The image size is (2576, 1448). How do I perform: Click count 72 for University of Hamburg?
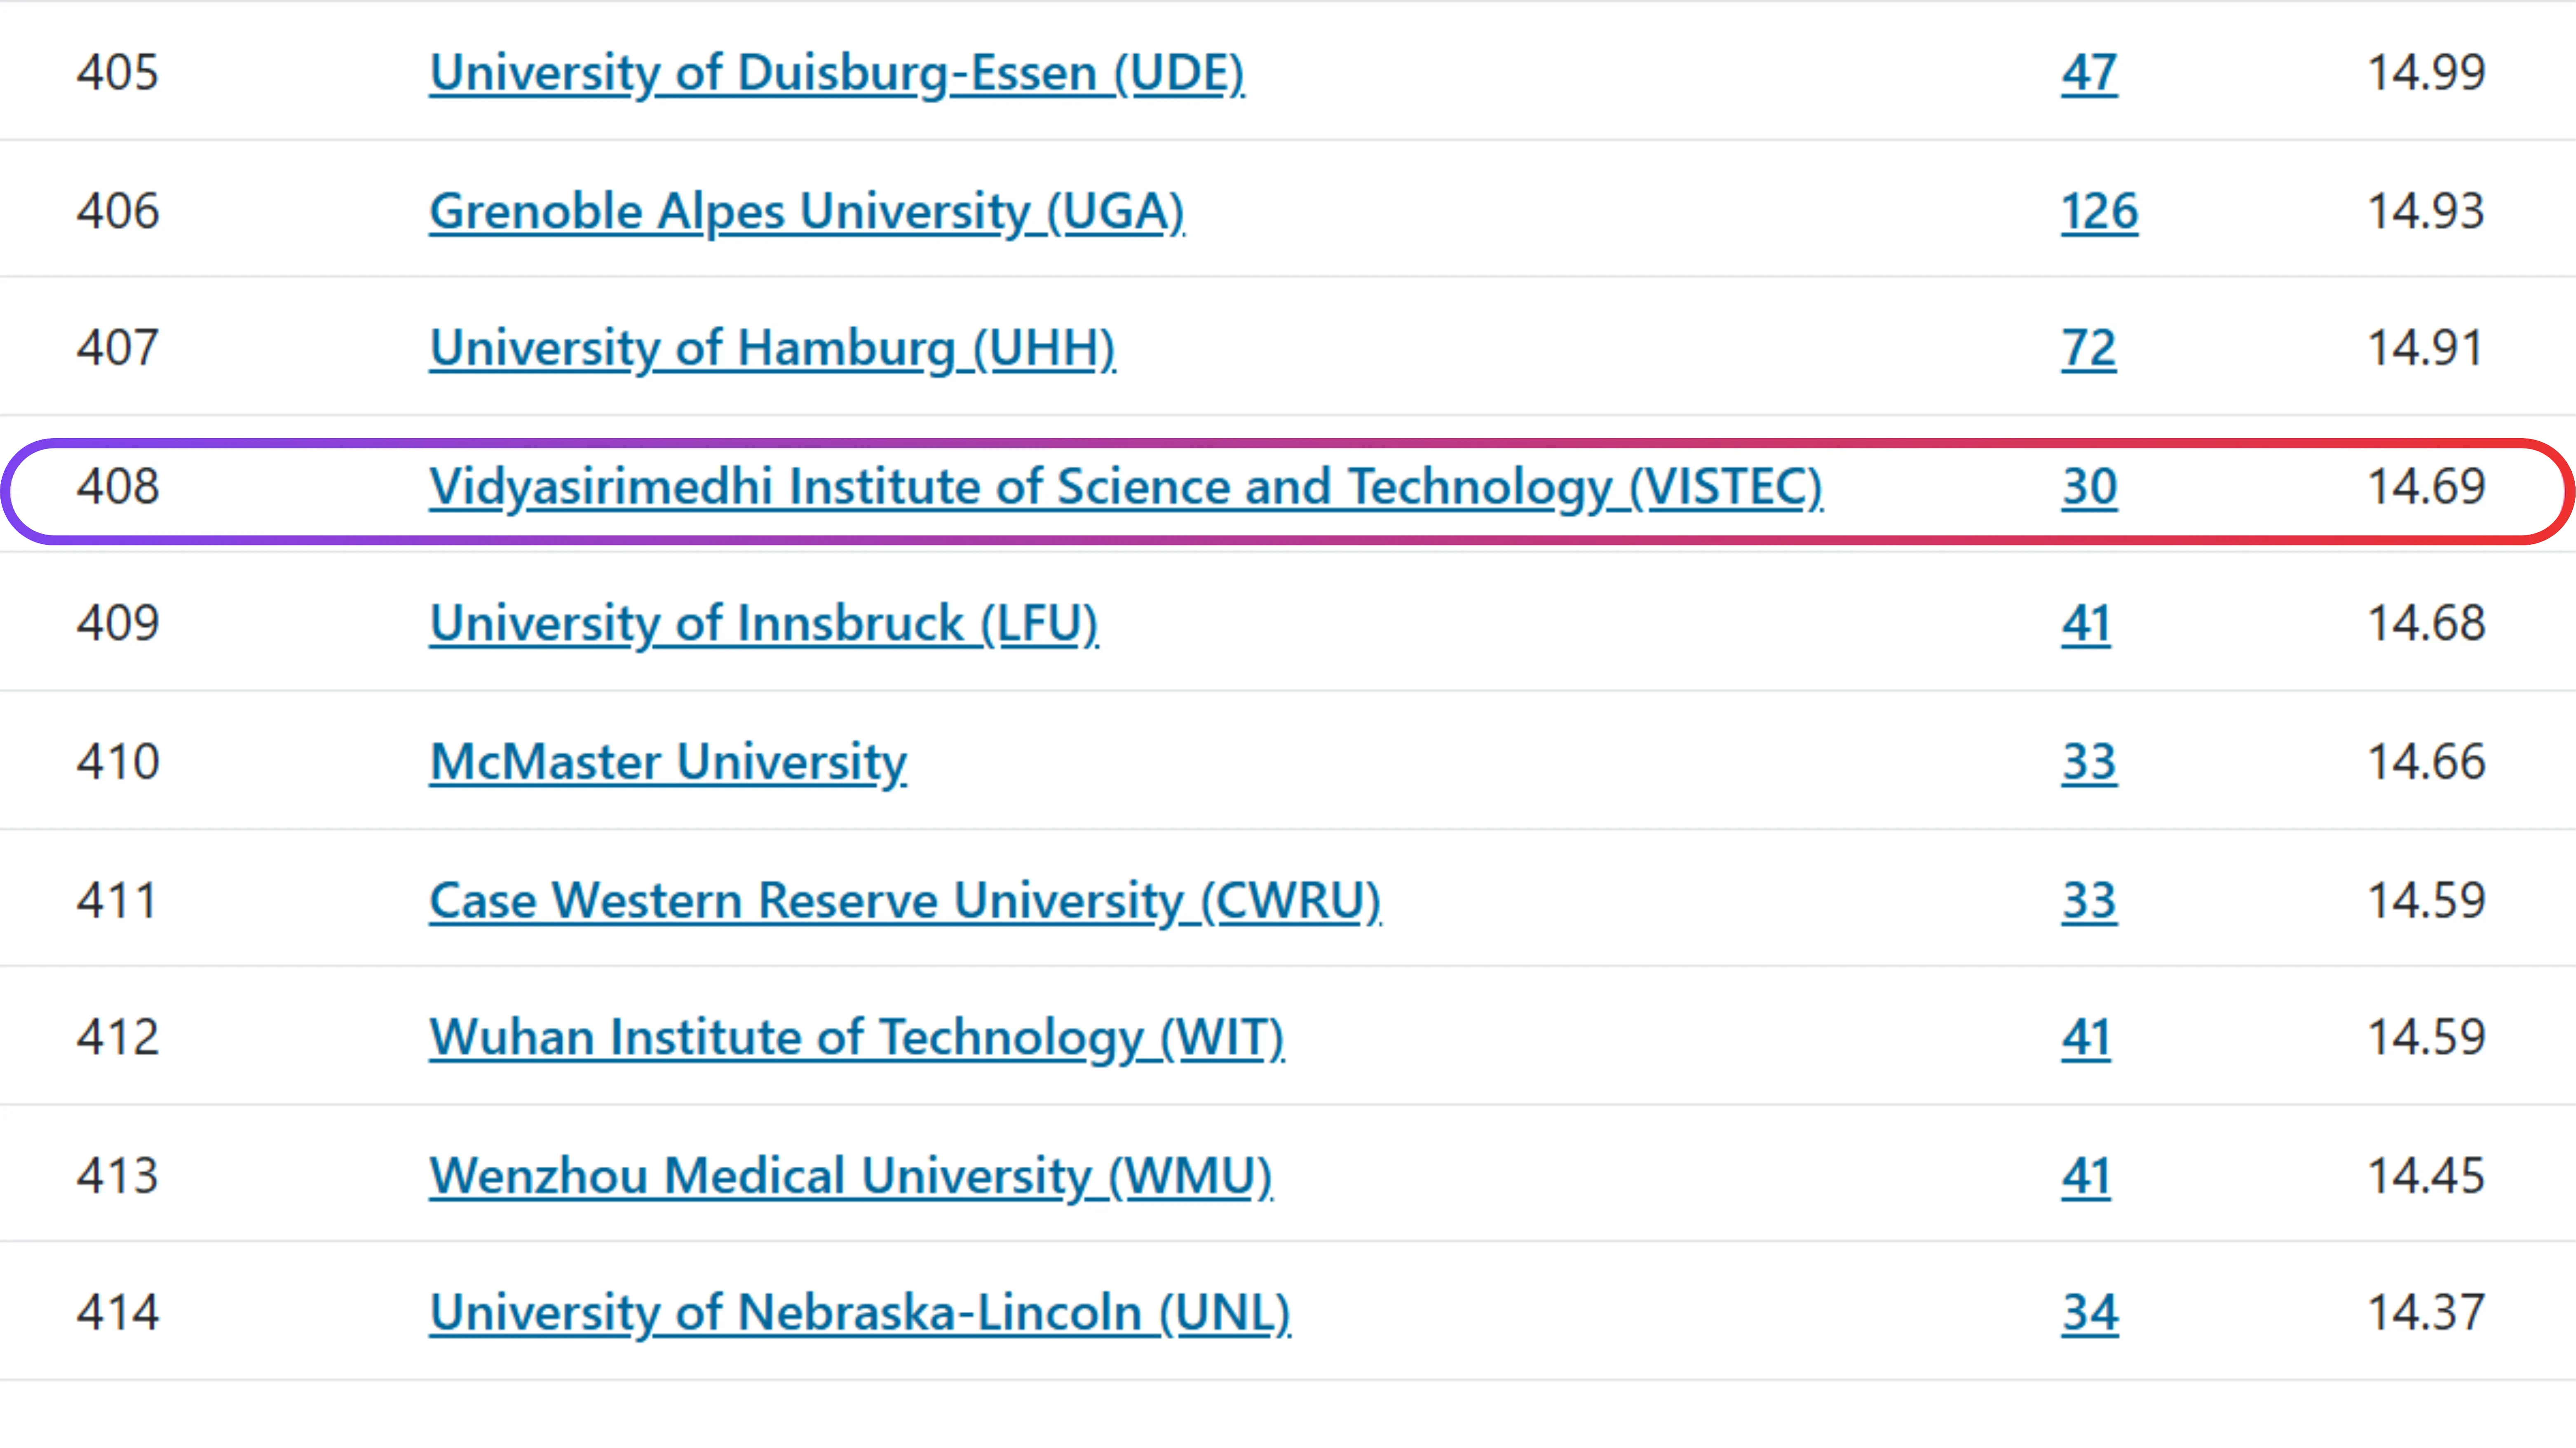[2089, 349]
